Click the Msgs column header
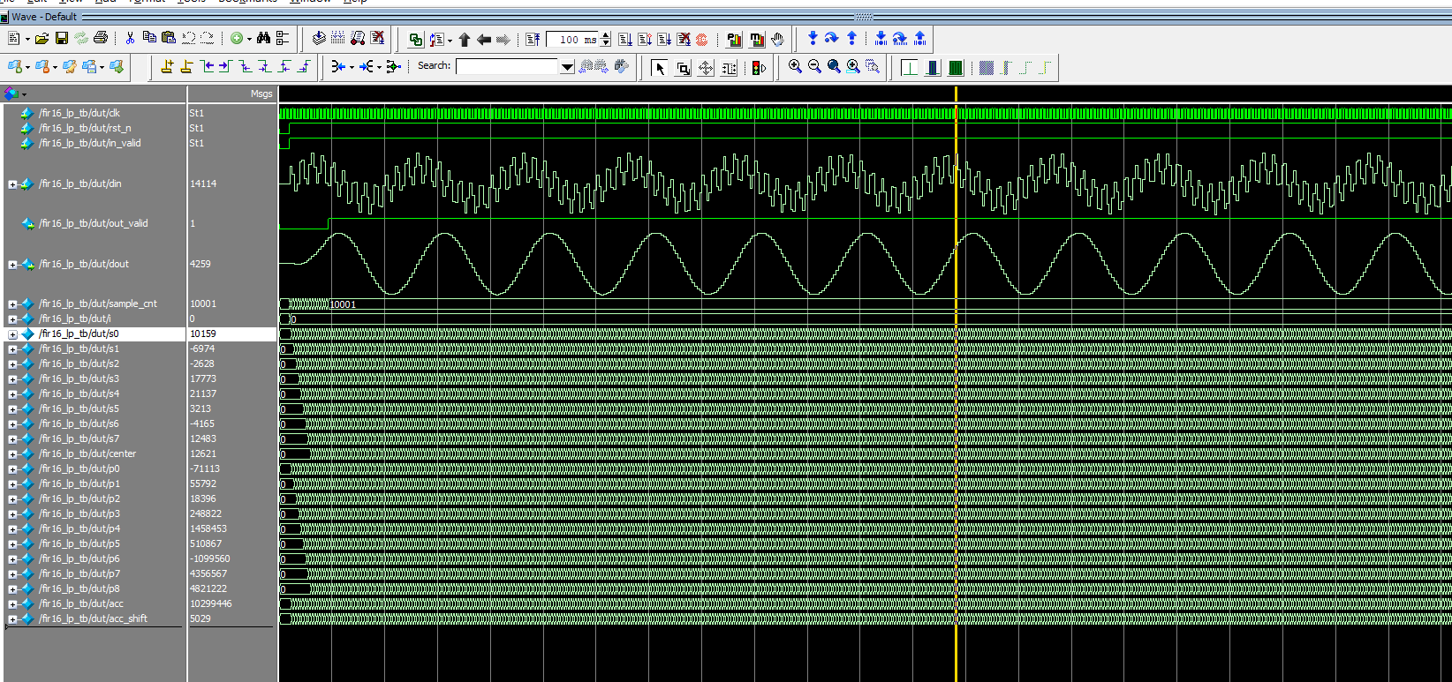The image size is (1452, 682). pos(233,94)
